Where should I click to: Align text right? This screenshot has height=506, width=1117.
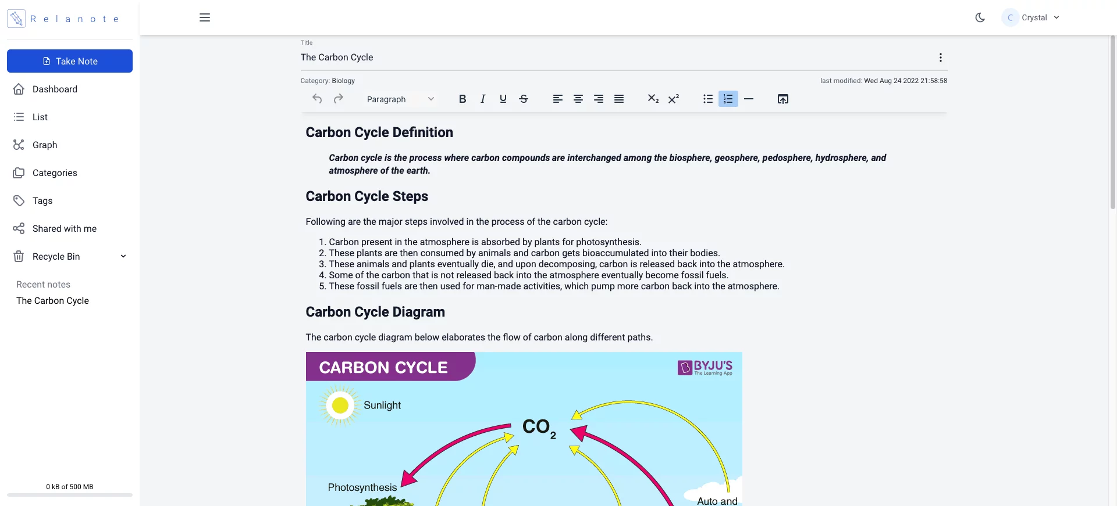coord(599,99)
